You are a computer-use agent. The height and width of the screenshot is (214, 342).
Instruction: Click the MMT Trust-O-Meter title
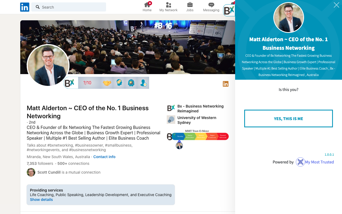[197, 131]
